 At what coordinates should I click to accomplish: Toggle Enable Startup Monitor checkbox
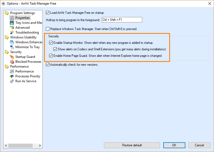pos(51,42)
